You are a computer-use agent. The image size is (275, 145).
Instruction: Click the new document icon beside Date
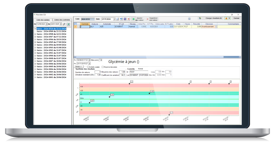pyautogui.click(x=118, y=19)
